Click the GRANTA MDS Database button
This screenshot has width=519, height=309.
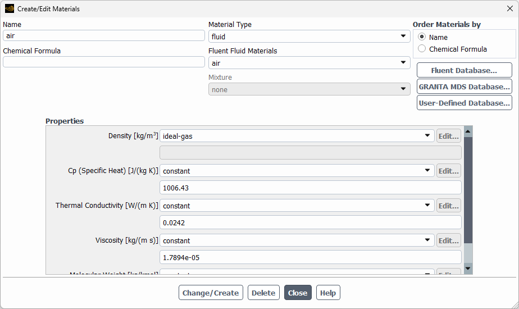pyautogui.click(x=464, y=87)
